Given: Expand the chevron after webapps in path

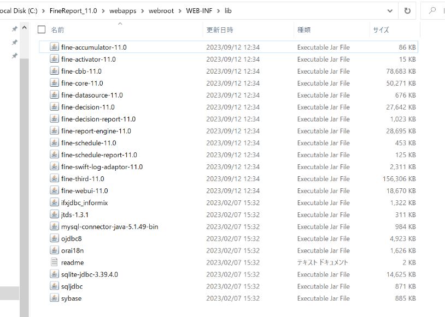Looking at the screenshot, I should 143,11.
